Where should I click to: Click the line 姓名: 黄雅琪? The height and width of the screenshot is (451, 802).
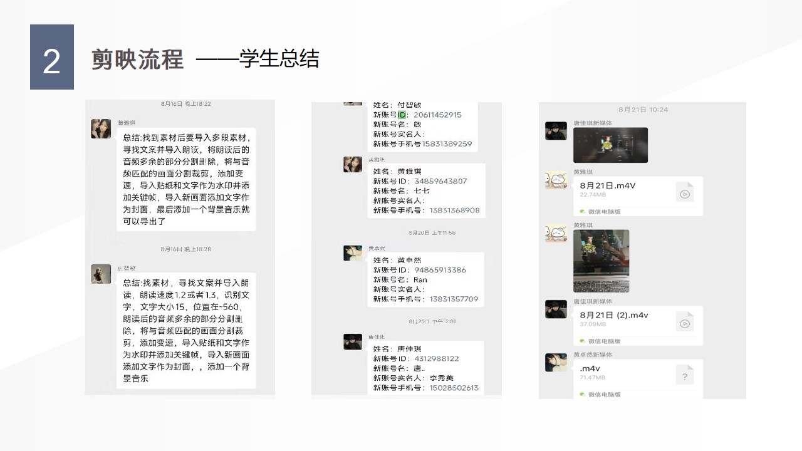[397, 172]
